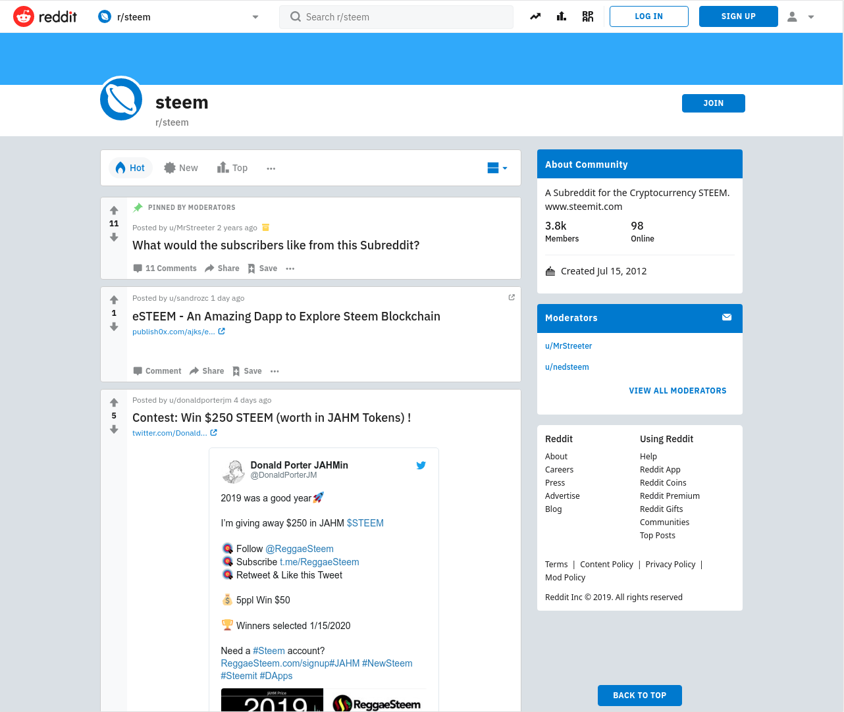Screen dimensions: 844x712
Task: Open the Contest Win $250 STEEM title
Action: pyautogui.click(x=272, y=418)
